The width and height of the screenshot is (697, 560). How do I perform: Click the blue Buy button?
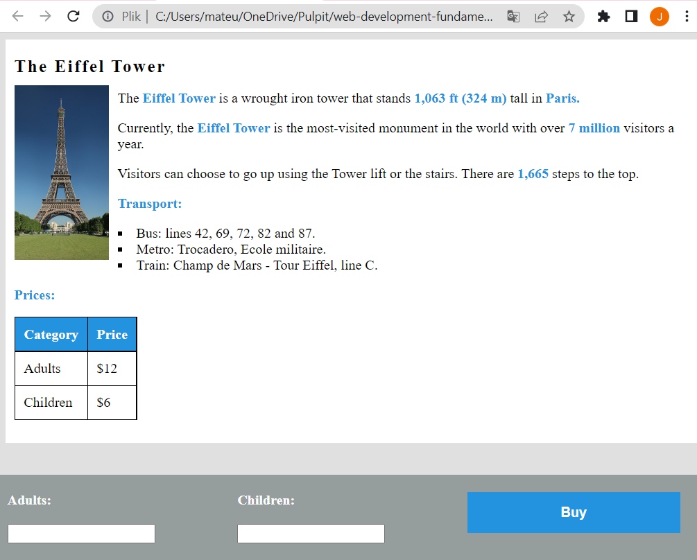(x=574, y=512)
